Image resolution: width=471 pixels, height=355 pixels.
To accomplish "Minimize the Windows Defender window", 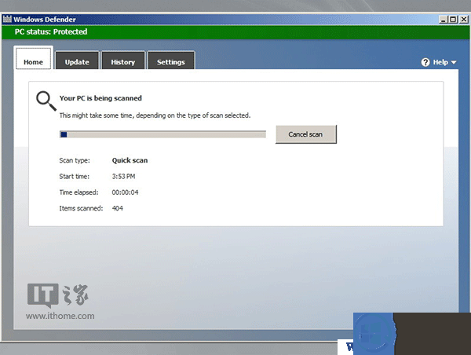I will click(443, 20).
